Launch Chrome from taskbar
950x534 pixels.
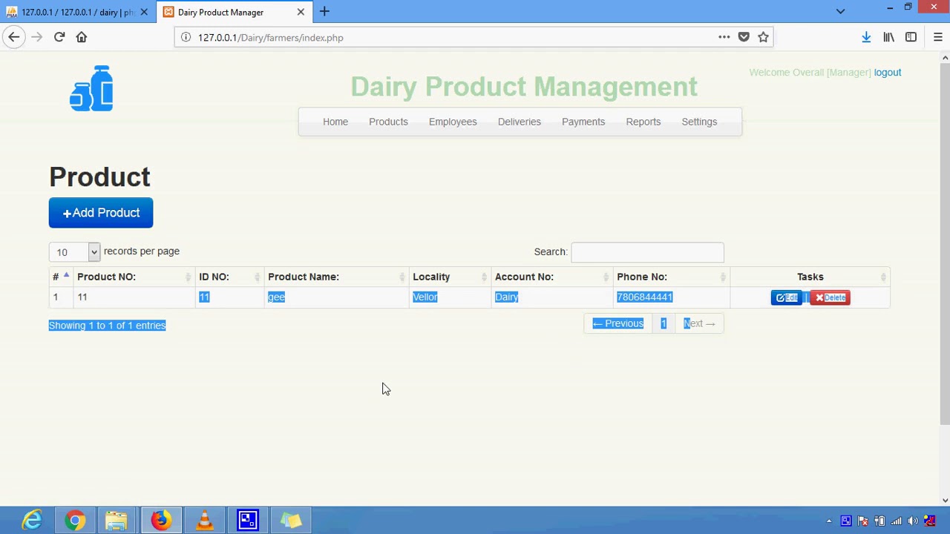[x=74, y=521]
